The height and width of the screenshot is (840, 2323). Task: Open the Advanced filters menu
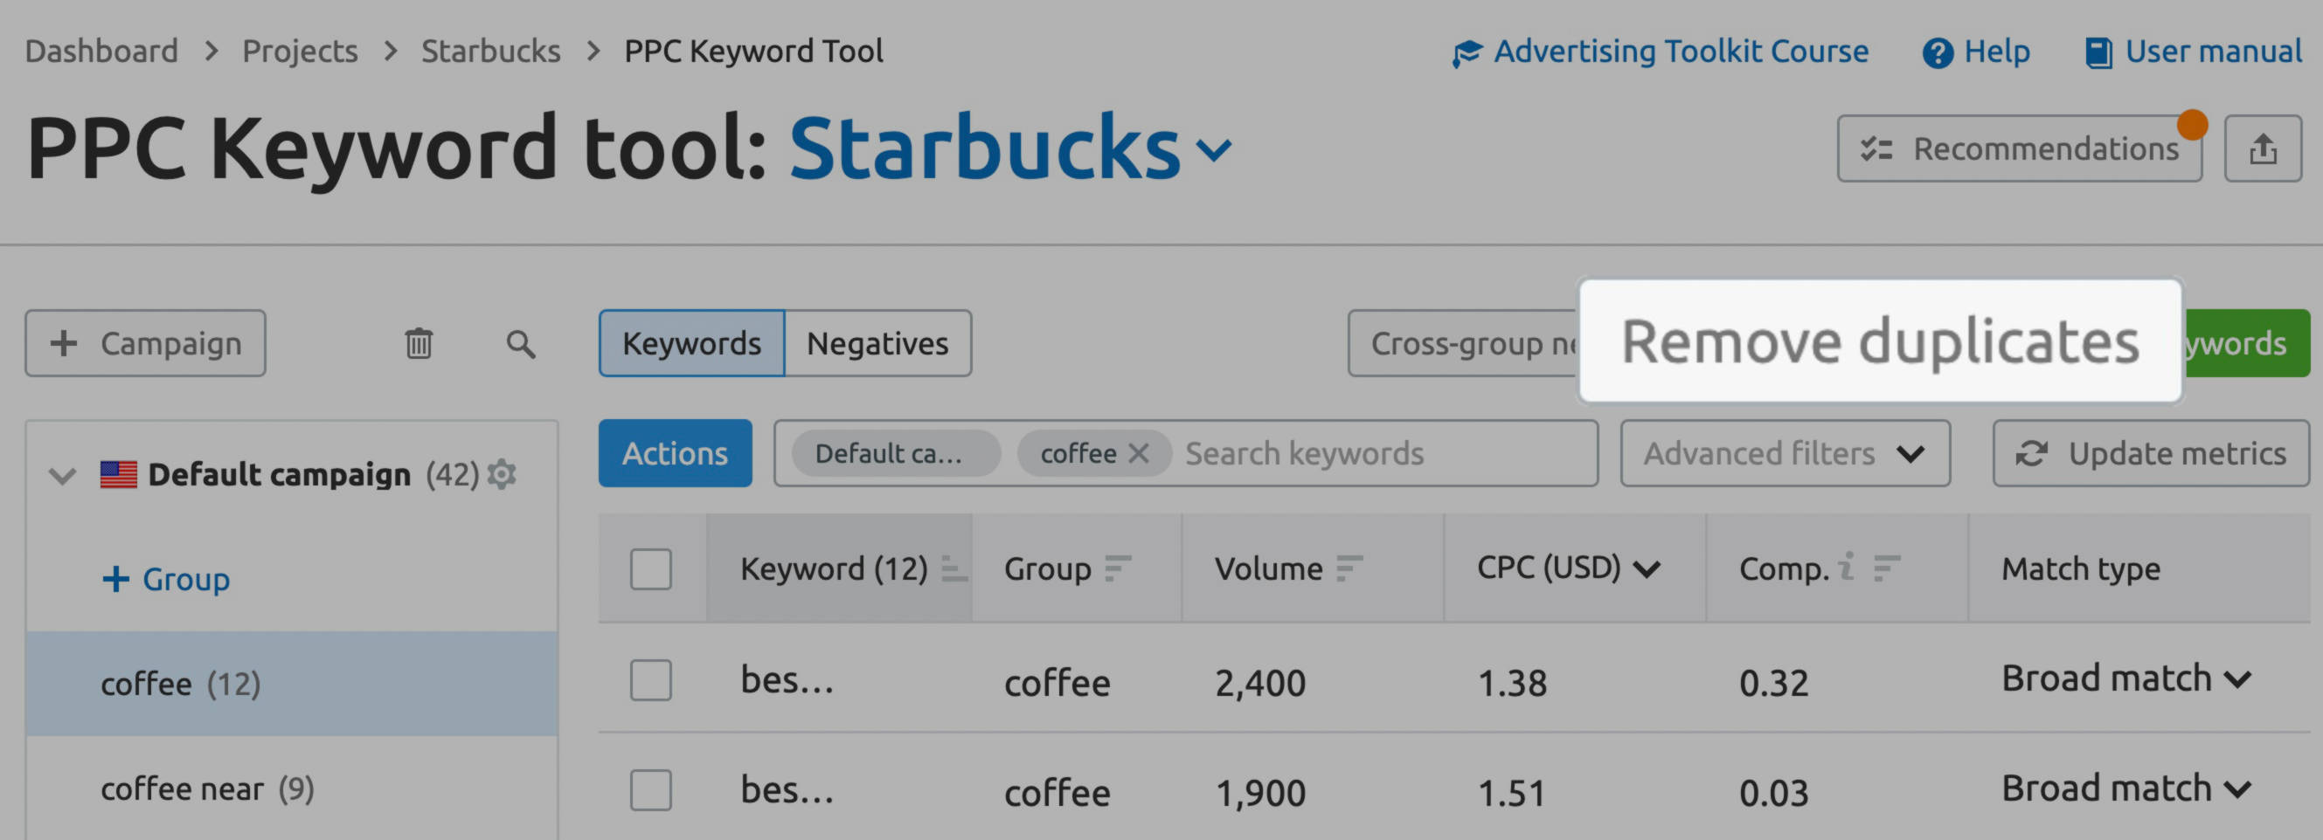[1783, 453]
